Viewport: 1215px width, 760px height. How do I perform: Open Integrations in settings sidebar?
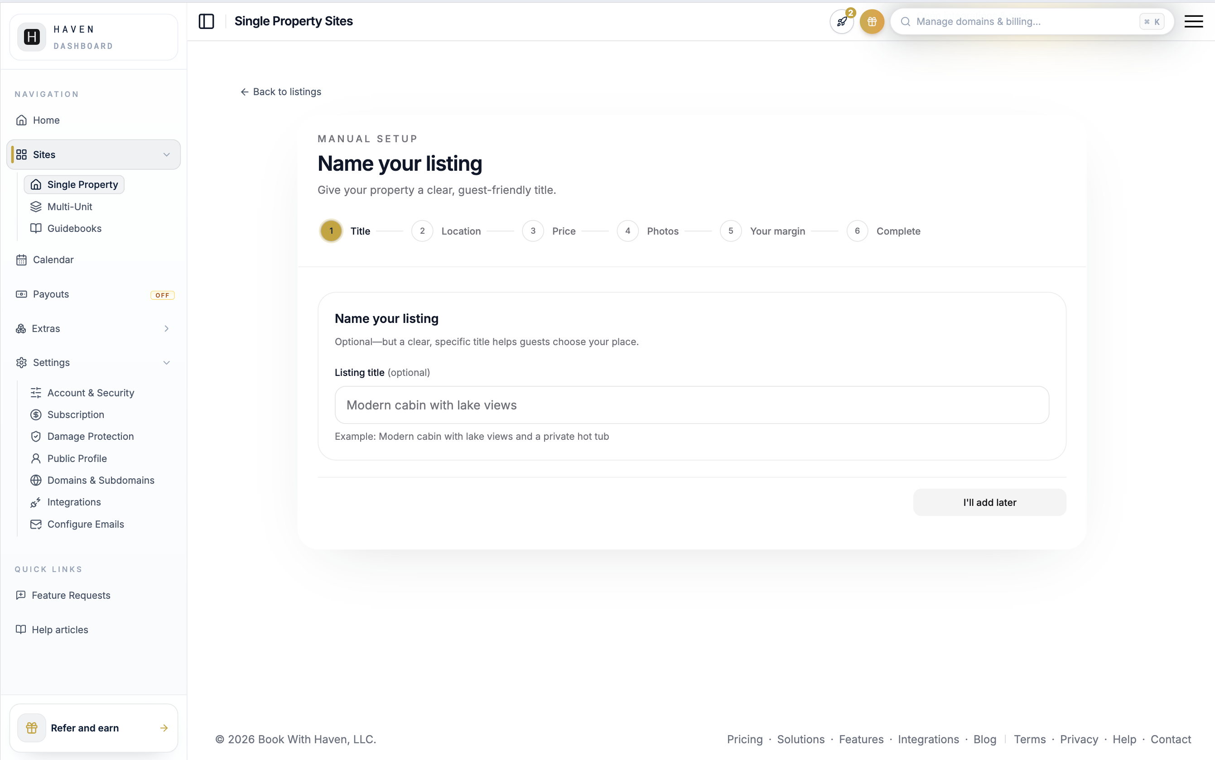(66, 502)
